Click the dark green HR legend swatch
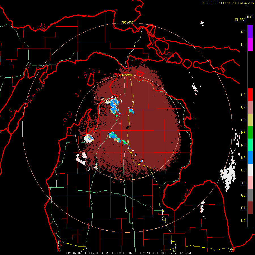 click(x=250, y=132)
